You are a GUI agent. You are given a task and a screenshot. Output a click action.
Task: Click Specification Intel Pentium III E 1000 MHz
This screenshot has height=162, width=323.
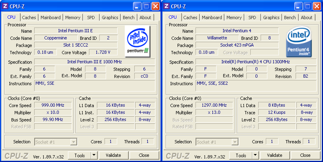(95, 62)
